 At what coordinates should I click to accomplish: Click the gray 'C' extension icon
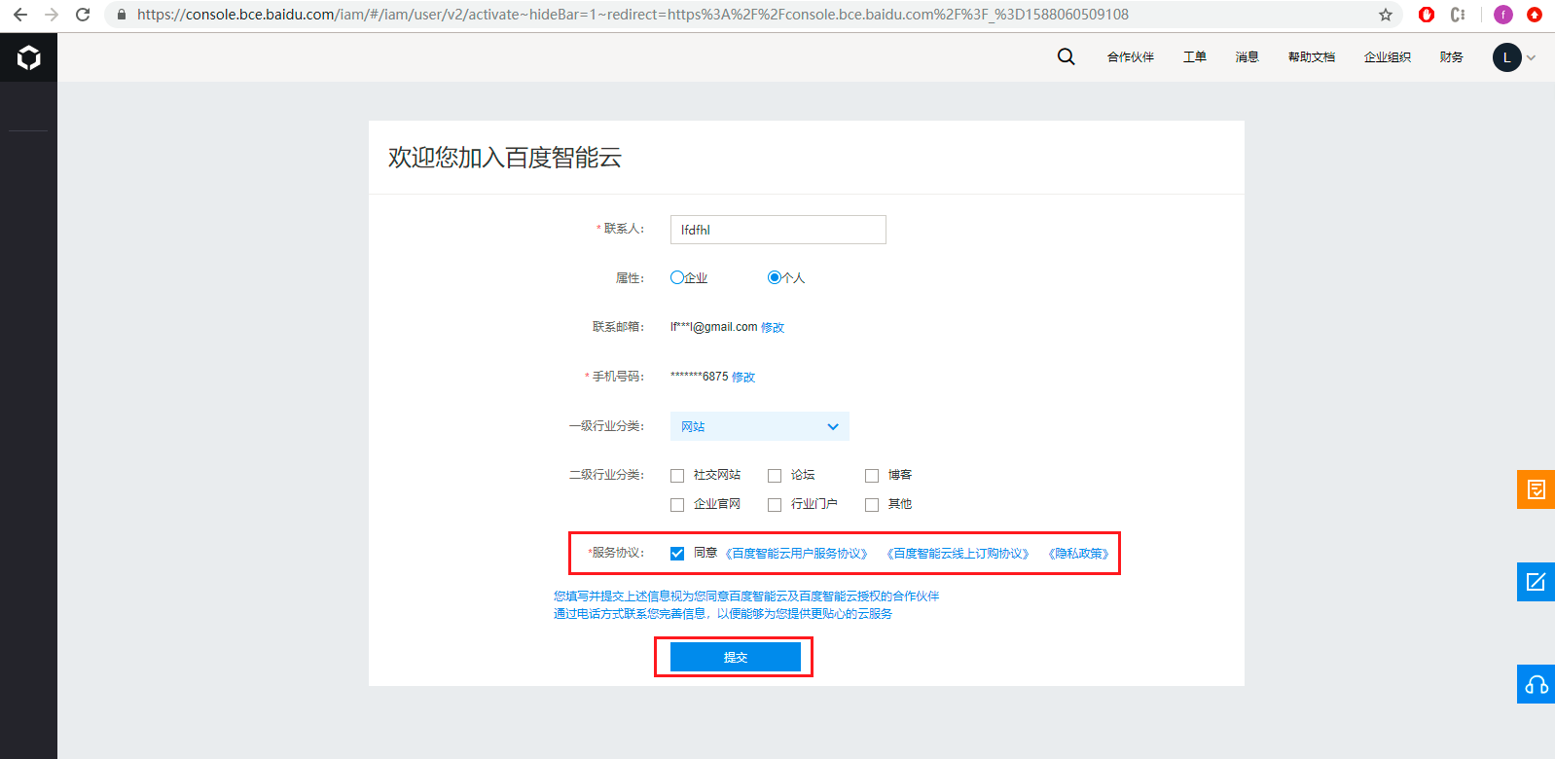[x=1457, y=15]
